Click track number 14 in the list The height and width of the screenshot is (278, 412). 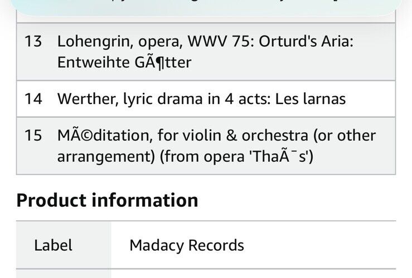(33, 99)
